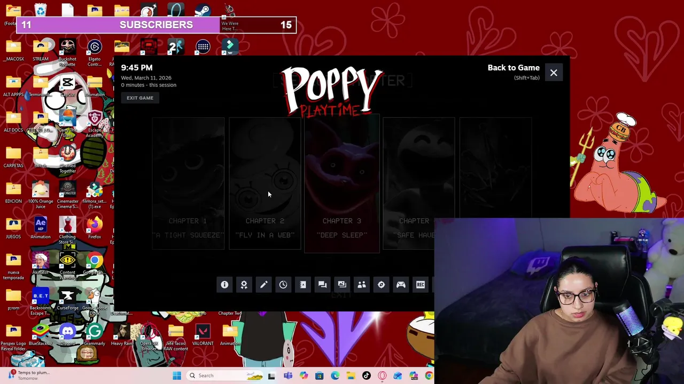Open the _MACOSX desktop folder
The width and height of the screenshot is (684, 384).
click(13, 50)
